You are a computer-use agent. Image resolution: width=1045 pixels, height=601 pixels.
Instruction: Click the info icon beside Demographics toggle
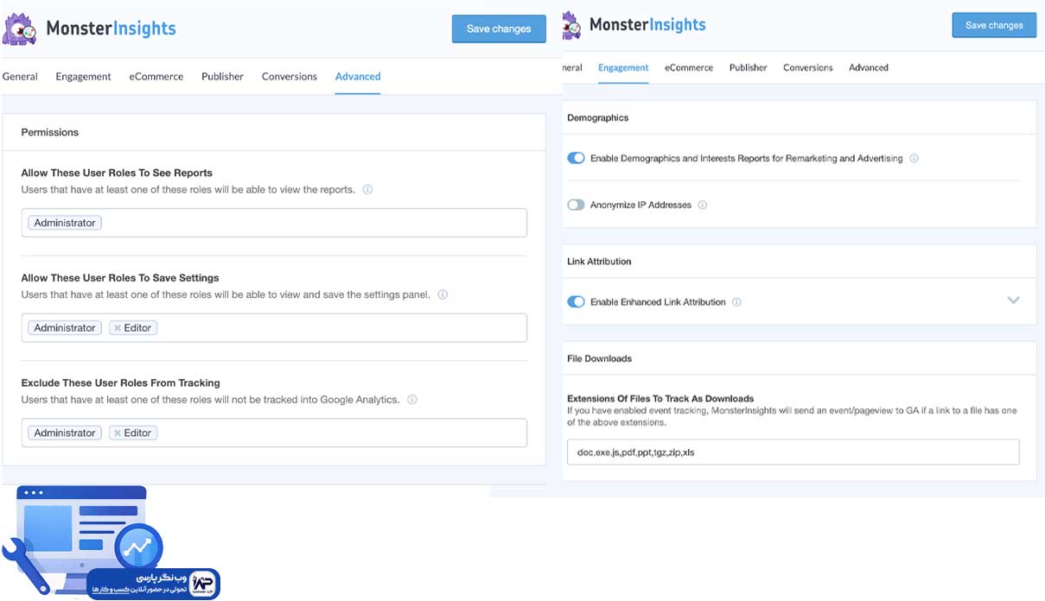pos(914,158)
